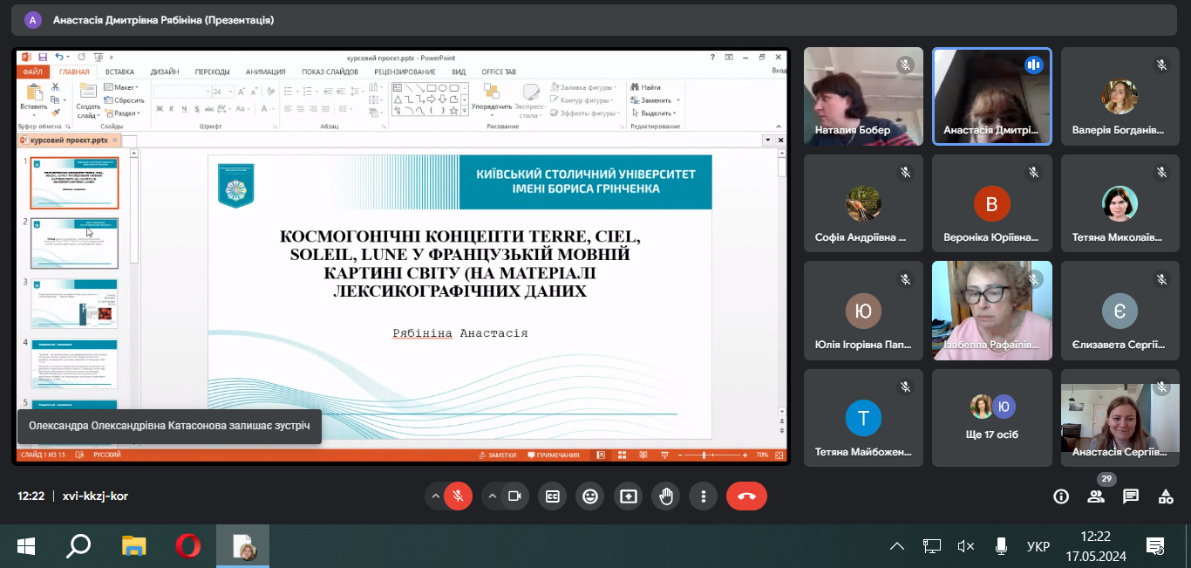Raise your hand in the meeting
The width and height of the screenshot is (1191, 568).
(666, 496)
